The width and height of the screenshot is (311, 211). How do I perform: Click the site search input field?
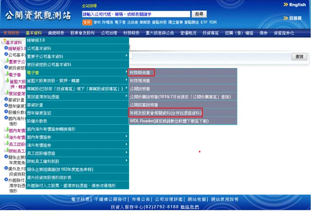point(136,14)
